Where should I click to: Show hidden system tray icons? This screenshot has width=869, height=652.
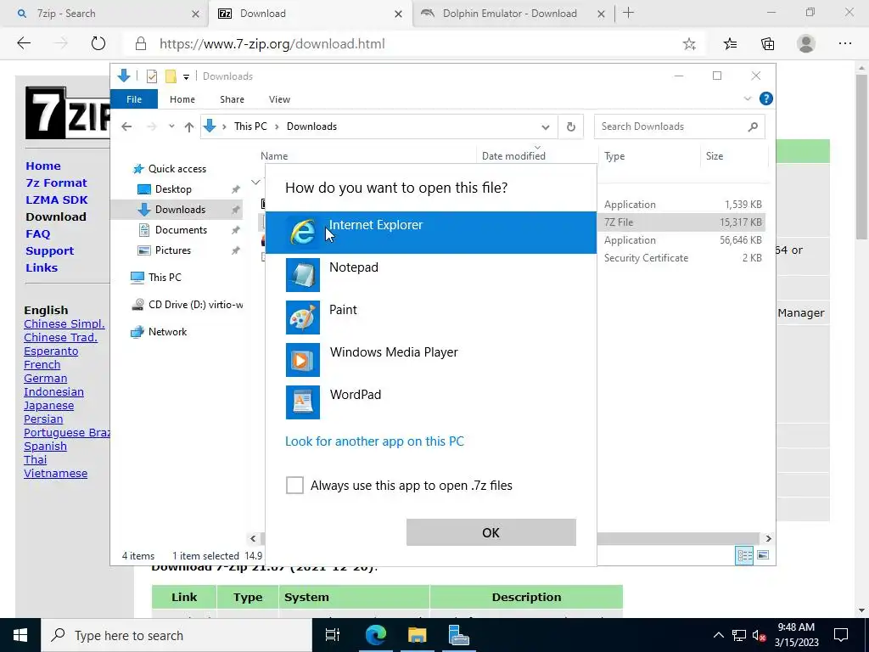pos(718,635)
